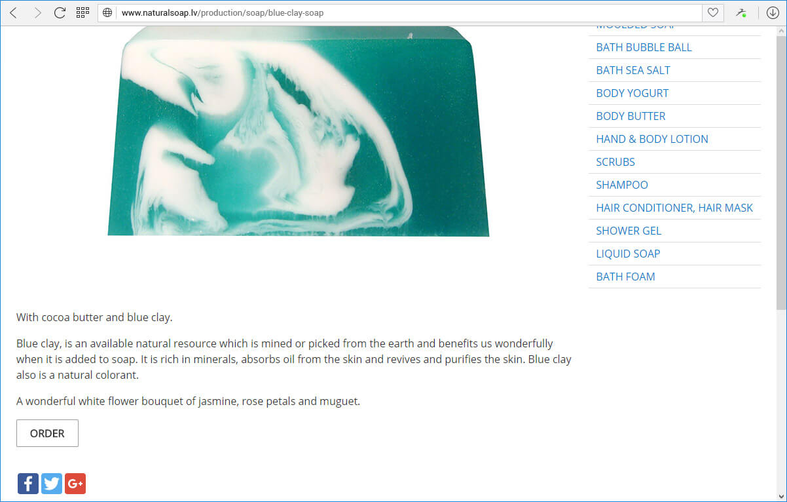Share on Google Plus
Image resolution: width=787 pixels, height=502 pixels.
tap(75, 484)
